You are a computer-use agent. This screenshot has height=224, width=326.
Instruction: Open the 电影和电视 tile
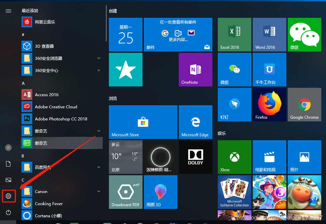point(270,157)
